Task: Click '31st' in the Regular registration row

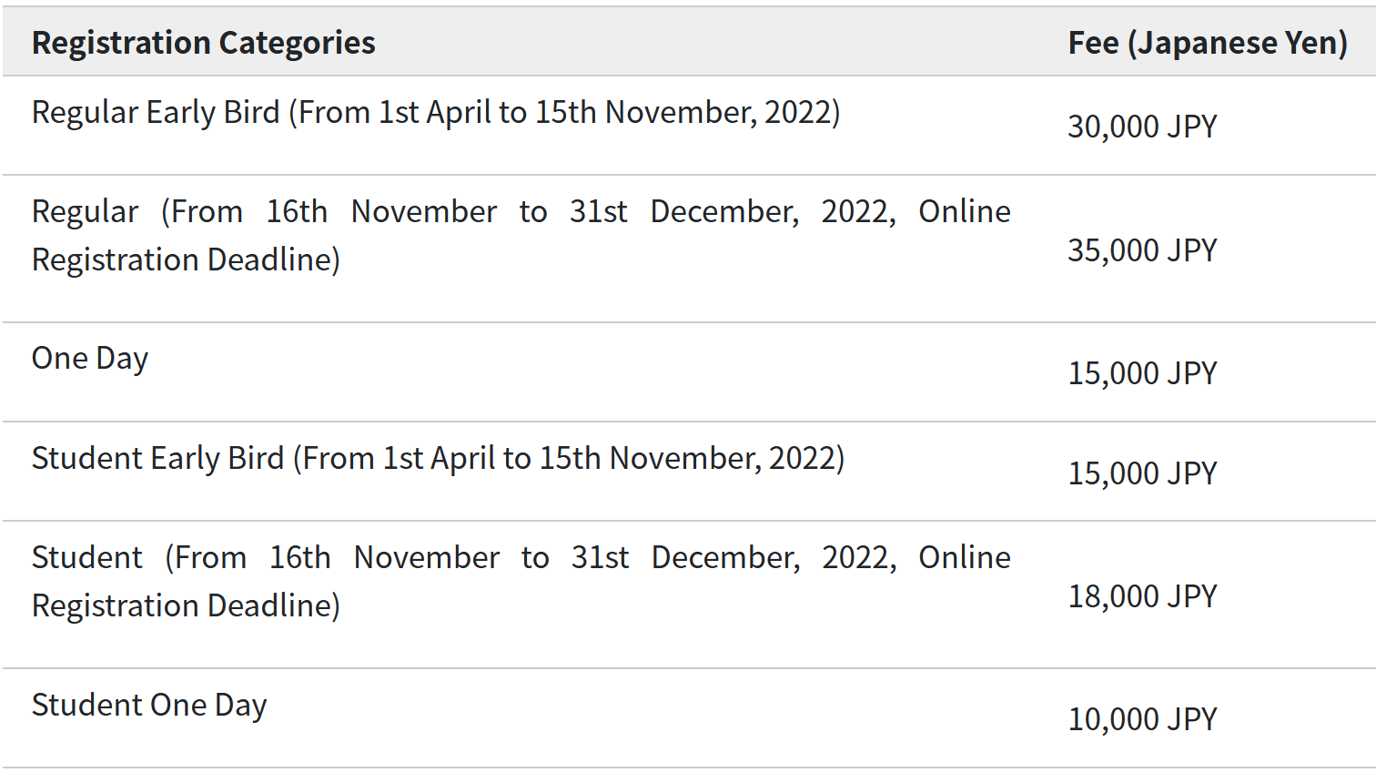Action: coord(598,212)
